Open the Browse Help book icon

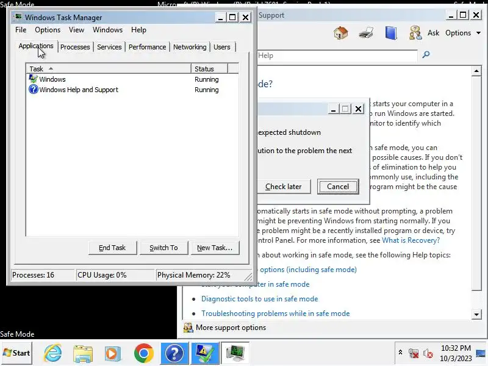tap(391, 33)
